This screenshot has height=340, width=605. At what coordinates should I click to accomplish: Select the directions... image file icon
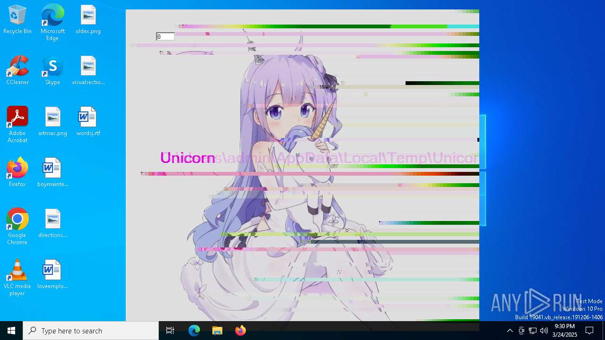pos(52,224)
